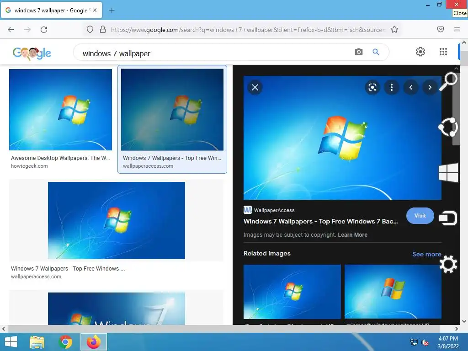Close the Google search tab
Image resolution: width=468 pixels, height=351 pixels.
tap(95, 10)
